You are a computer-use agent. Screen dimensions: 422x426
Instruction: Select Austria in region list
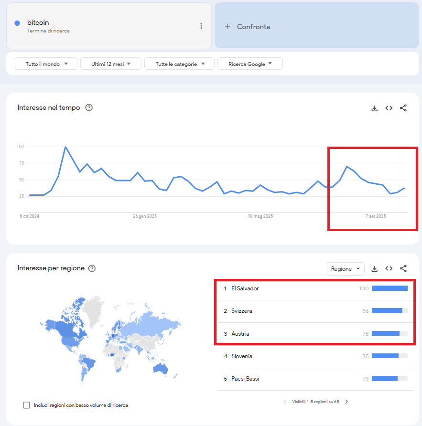pos(315,334)
